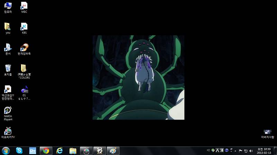Select the 01 MP3 file icon
The image size is (277, 155).
point(24,89)
